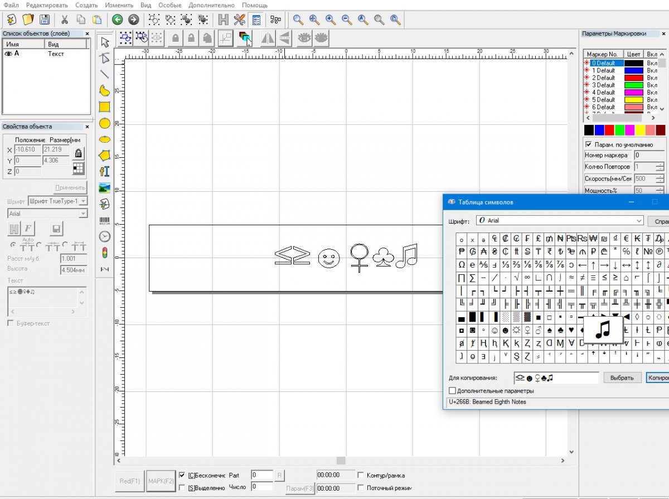Open the Редактировать menu

pos(47,5)
